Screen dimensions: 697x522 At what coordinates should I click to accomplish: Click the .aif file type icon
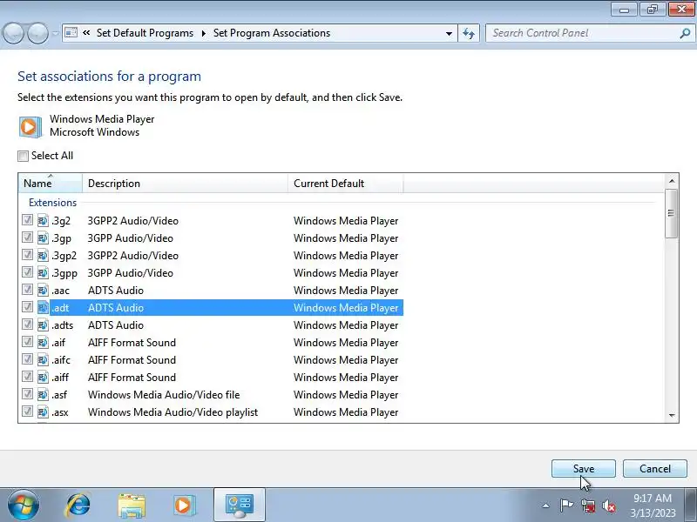(x=43, y=342)
